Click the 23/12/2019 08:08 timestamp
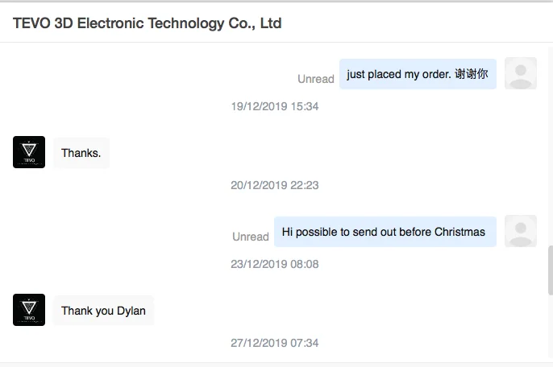Image resolution: width=553 pixels, height=367 pixels. 275,264
